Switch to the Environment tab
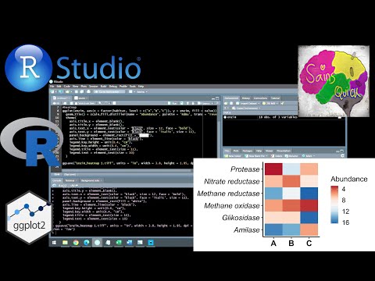The height and width of the screenshot is (281, 375). (231, 98)
